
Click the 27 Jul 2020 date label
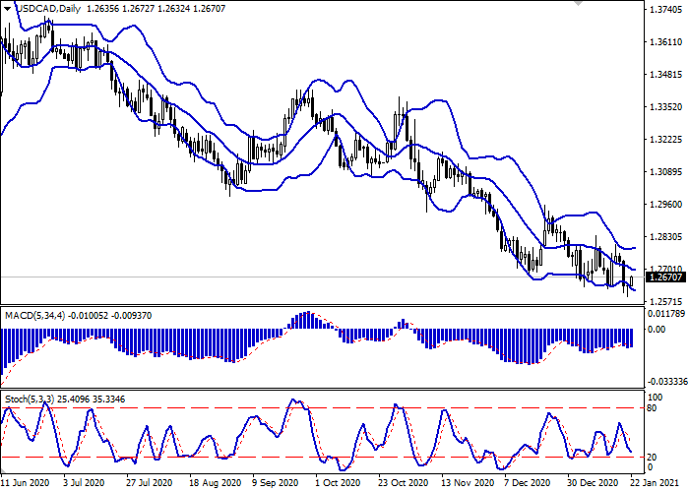pos(149,483)
